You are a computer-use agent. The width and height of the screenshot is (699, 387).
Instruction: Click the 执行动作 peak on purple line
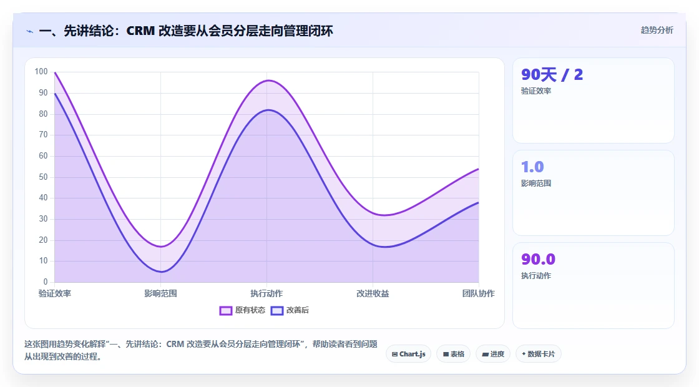[x=268, y=81]
